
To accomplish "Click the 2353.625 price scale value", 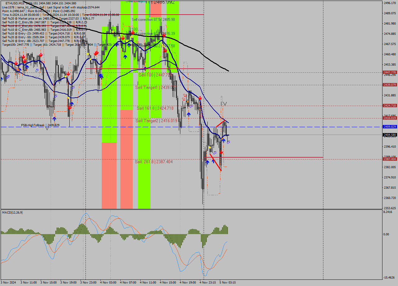I will coord(390,208).
